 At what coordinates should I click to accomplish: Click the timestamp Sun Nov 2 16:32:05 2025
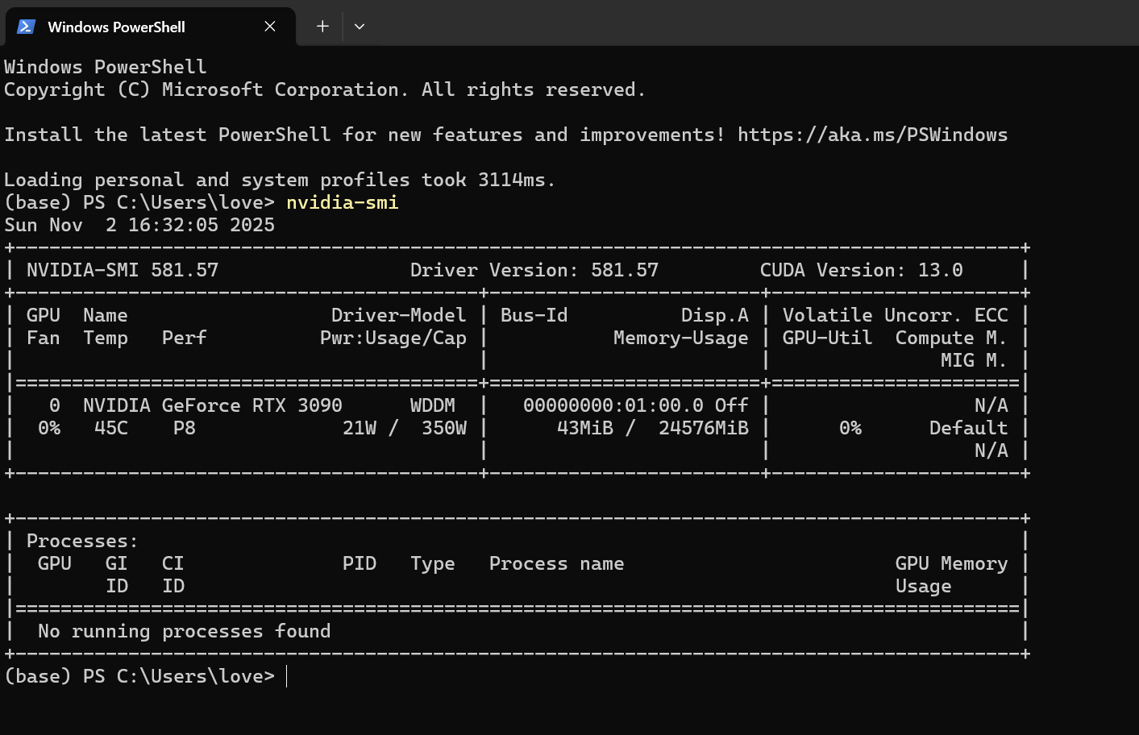(139, 225)
